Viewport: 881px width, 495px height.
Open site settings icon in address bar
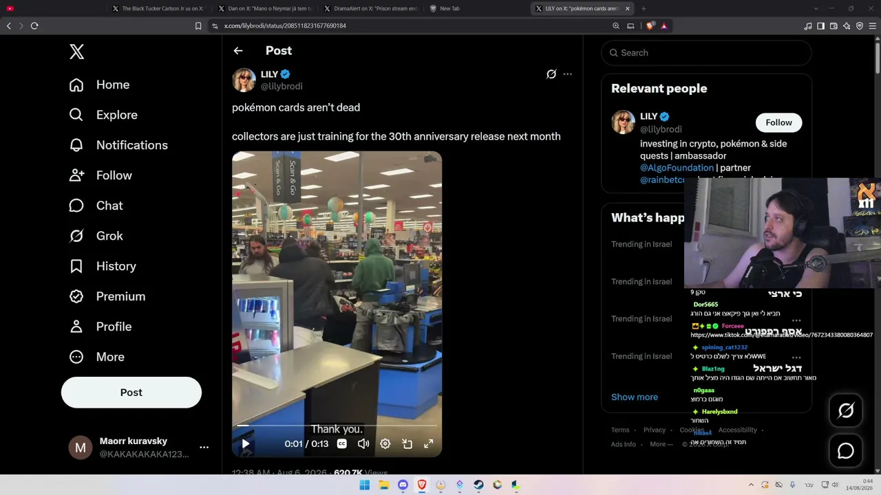click(215, 26)
